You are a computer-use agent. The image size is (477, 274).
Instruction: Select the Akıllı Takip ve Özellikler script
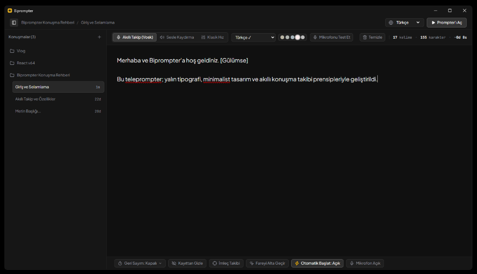coord(58,99)
